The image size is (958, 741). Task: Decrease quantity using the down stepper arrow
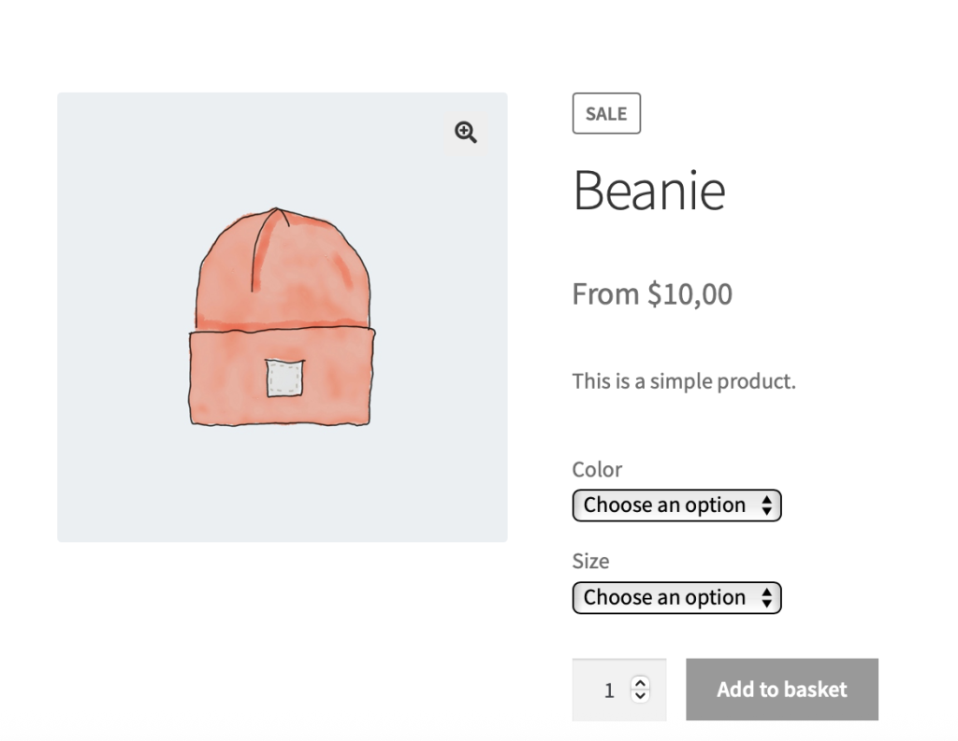[x=640, y=695]
